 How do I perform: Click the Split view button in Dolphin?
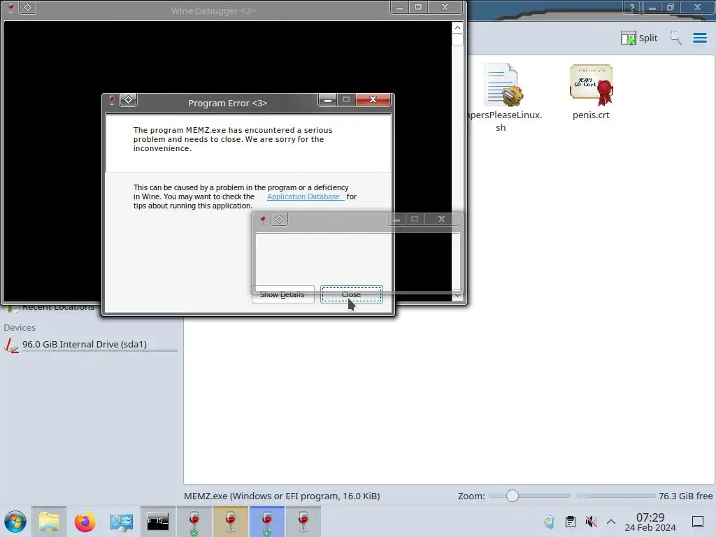(639, 38)
